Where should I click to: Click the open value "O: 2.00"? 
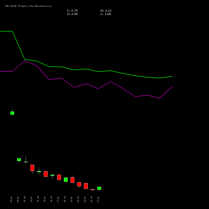(72, 14)
